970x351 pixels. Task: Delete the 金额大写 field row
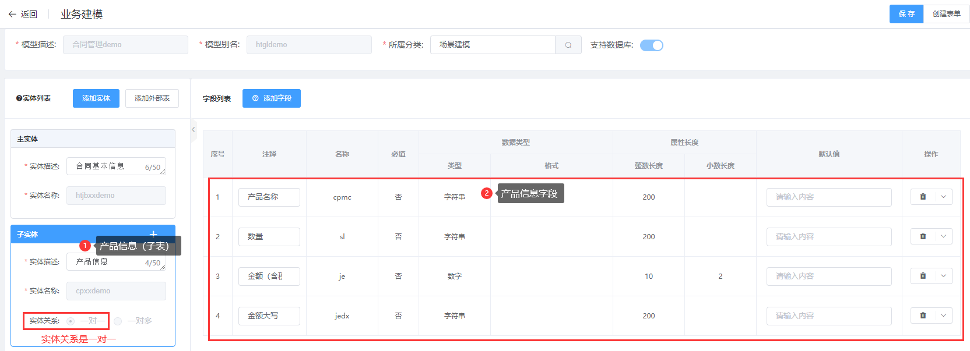(x=923, y=315)
